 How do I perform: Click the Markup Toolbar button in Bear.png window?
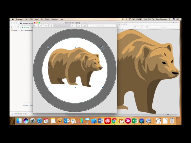click(147, 27)
